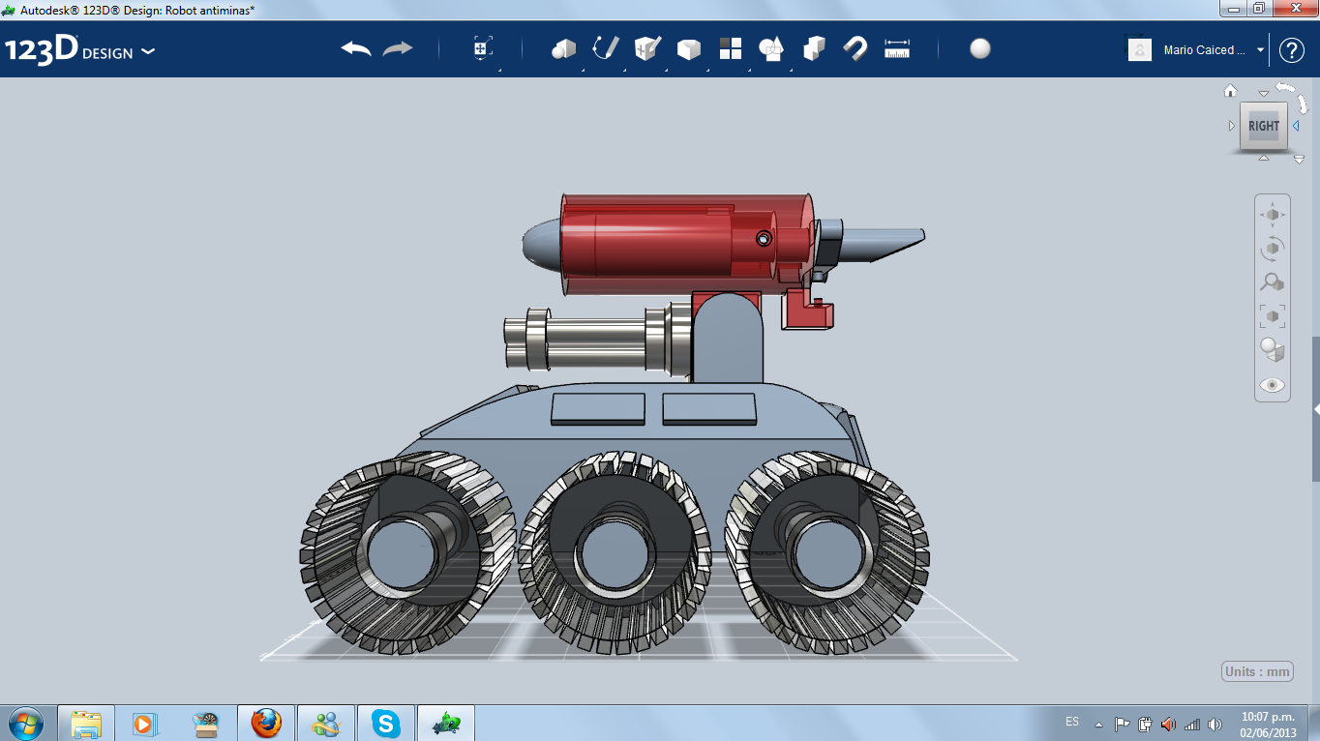The width and height of the screenshot is (1320, 741).
Task: Undo the last action
Action: coord(356,49)
